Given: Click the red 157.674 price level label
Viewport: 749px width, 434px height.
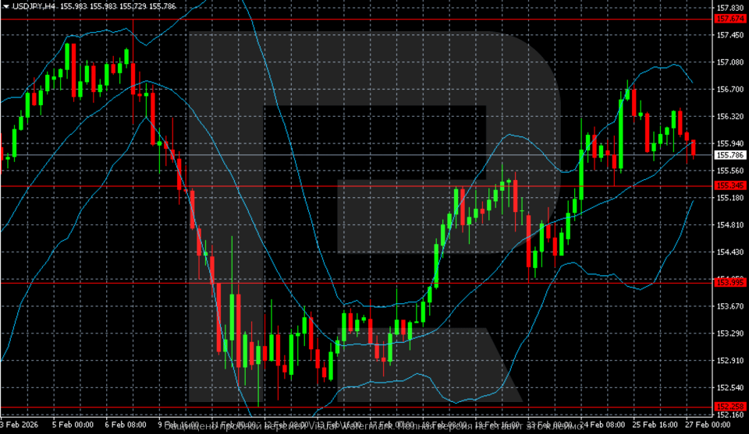Looking at the screenshot, I should [x=731, y=18].
